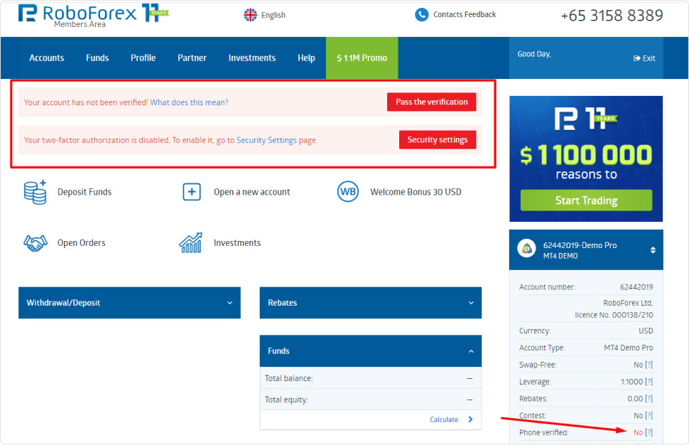Click the Rebates help question mark in account panel
Viewport: 689px width, 445px height.
click(649, 398)
